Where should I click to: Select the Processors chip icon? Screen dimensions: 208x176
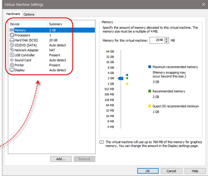click(x=12, y=35)
